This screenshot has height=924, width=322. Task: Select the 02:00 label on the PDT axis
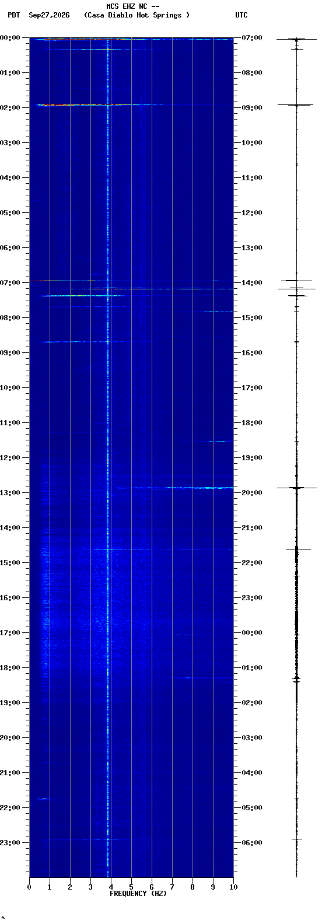[x=9, y=108]
